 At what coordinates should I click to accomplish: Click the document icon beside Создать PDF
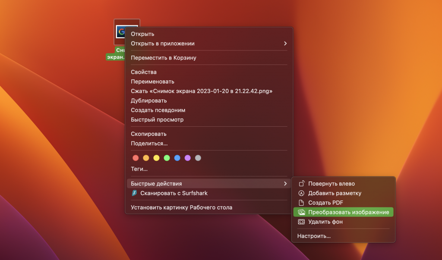coord(301,203)
